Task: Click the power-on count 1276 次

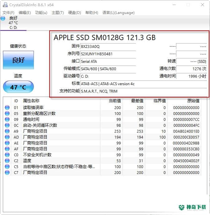Action: tap(191, 69)
